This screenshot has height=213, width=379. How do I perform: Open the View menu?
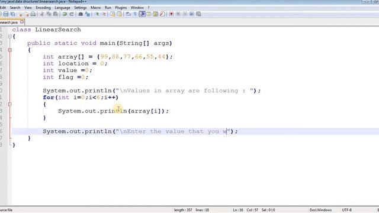click(28, 8)
